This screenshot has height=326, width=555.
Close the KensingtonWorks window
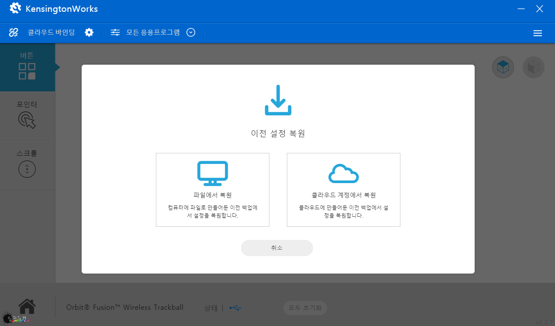(540, 9)
